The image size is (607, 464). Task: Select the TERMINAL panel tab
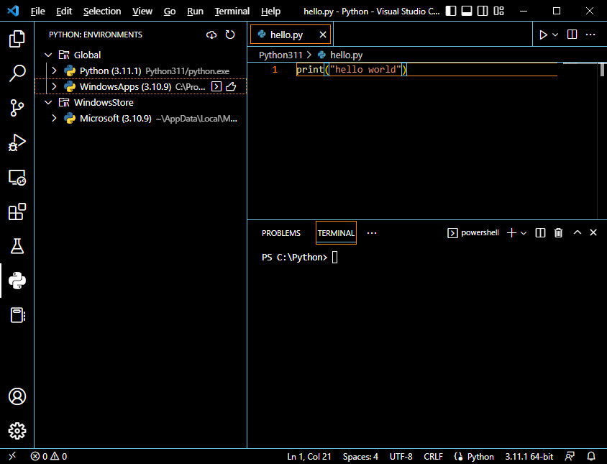tap(336, 233)
